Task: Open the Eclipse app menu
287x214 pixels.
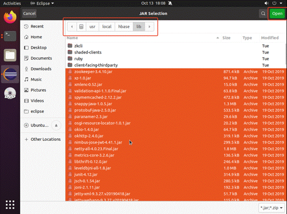Action: pos(42,3)
